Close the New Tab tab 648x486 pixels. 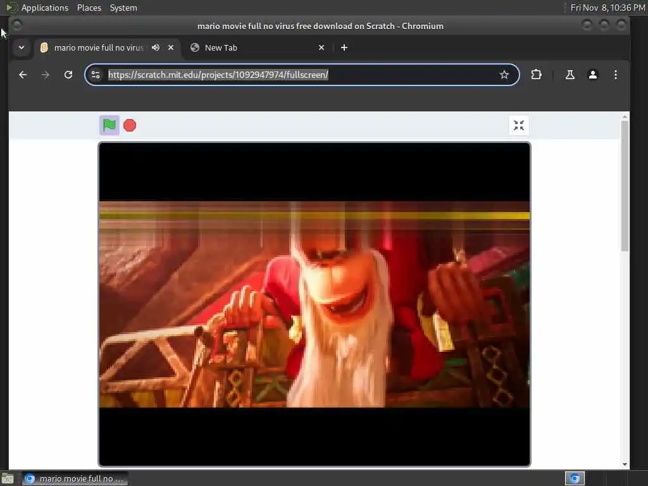tap(321, 47)
